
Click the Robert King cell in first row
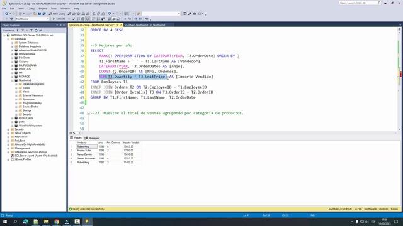pos(87,146)
